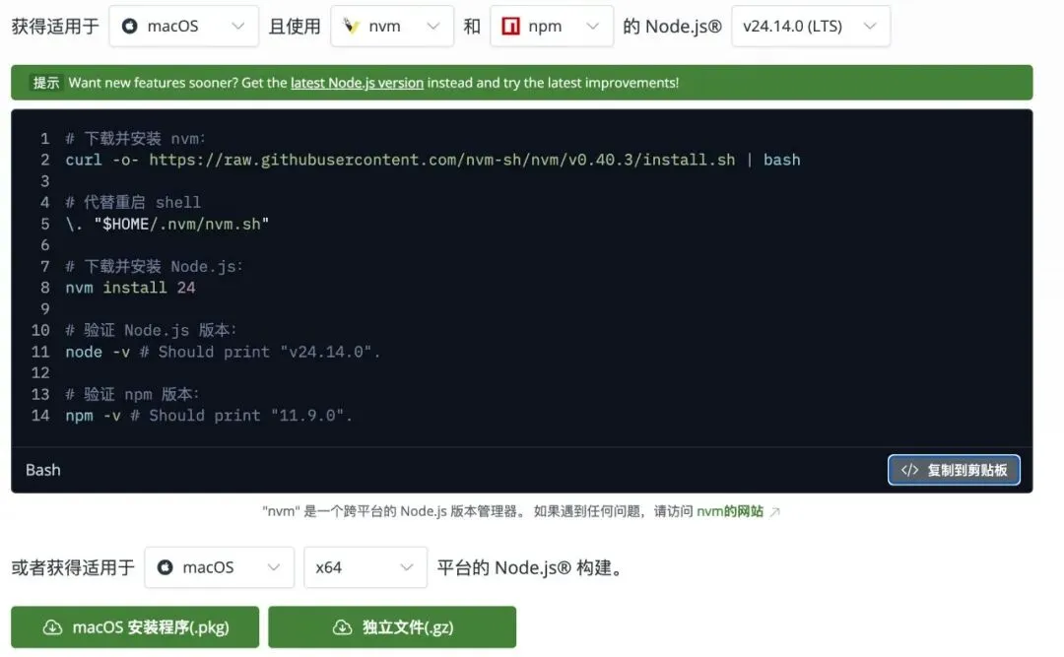Click the "# 验证 Node.js 版本:" comment line
The width and height of the screenshot is (1064, 657).
pos(151,330)
